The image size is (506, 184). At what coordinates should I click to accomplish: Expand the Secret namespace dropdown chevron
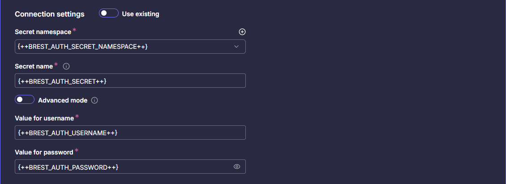click(236, 47)
